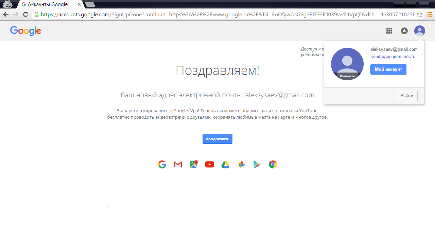This screenshot has height=240, width=435.
Task: View the green padlock site security info
Action: pos(36,15)
